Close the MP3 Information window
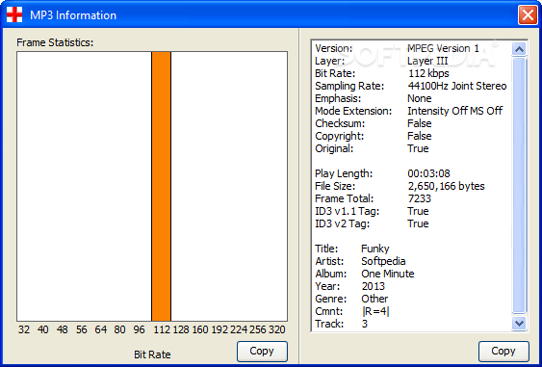 point(528,15)
